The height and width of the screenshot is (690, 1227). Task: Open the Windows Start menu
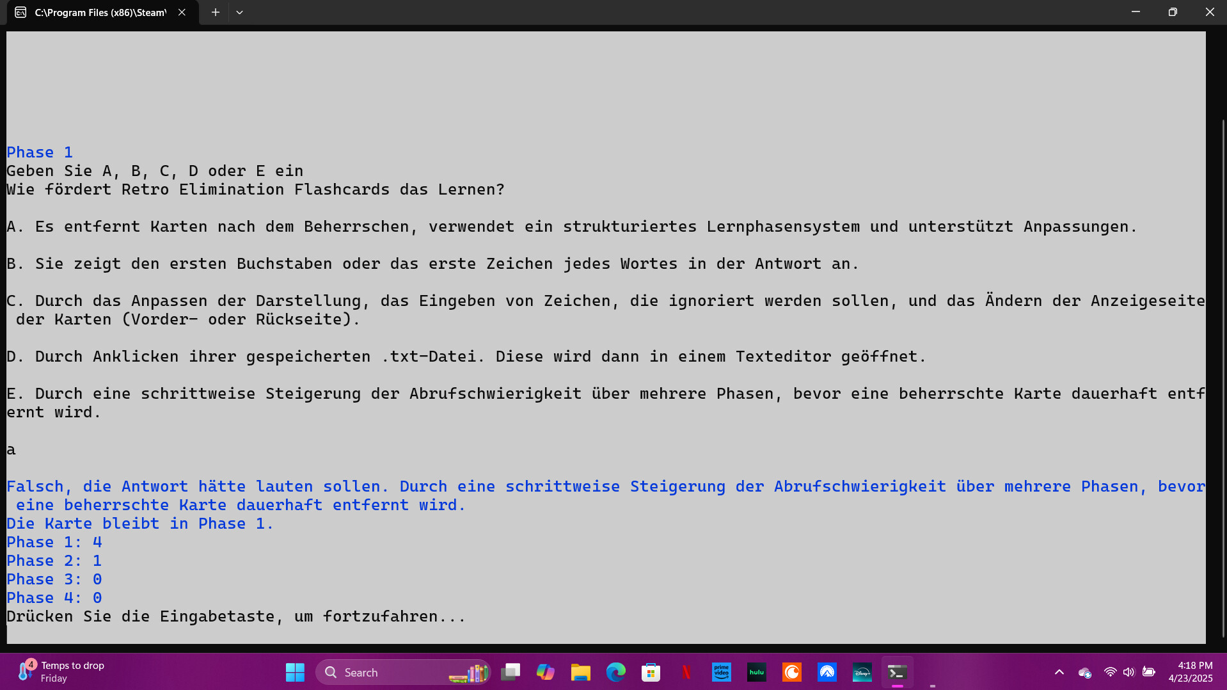click(295, 672)
